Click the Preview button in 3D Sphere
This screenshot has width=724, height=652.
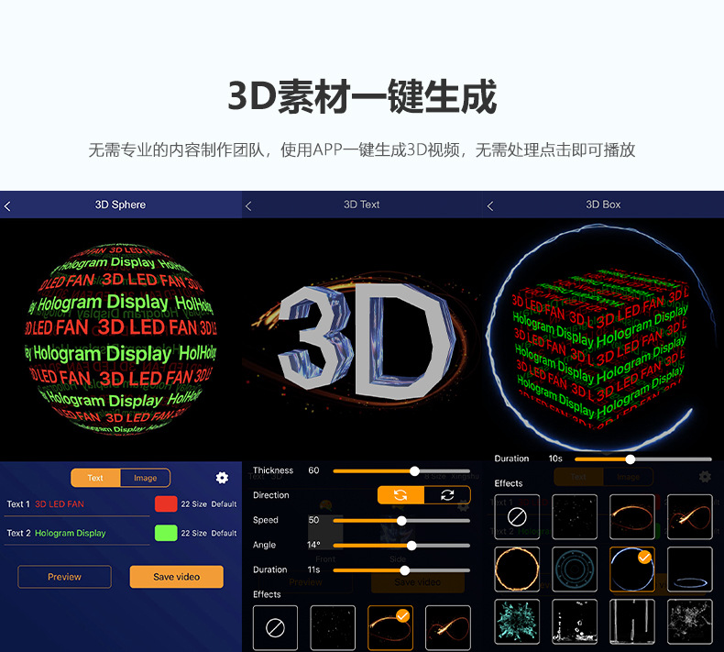[x=65, y=577]
